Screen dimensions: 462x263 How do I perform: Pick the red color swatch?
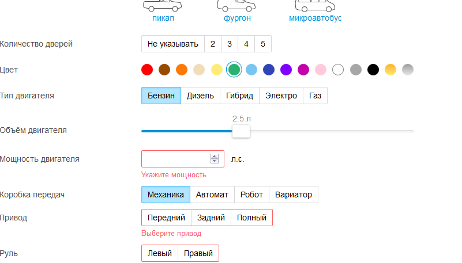(147, 70)
